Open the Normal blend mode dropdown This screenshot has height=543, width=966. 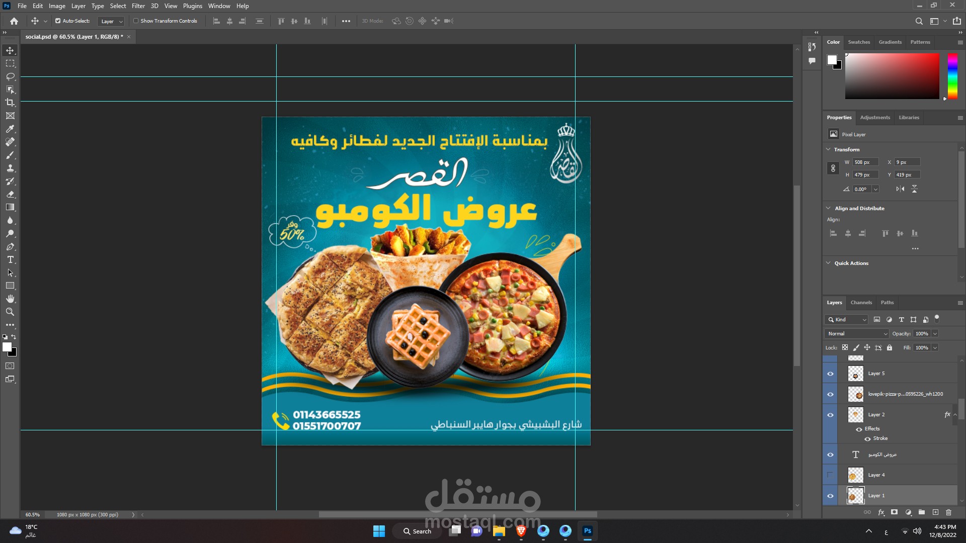(x=857, y=334)
